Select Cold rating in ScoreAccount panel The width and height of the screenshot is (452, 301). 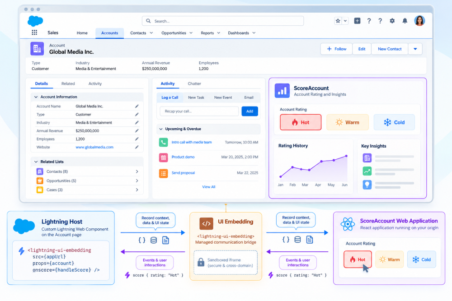coord(394,122)
